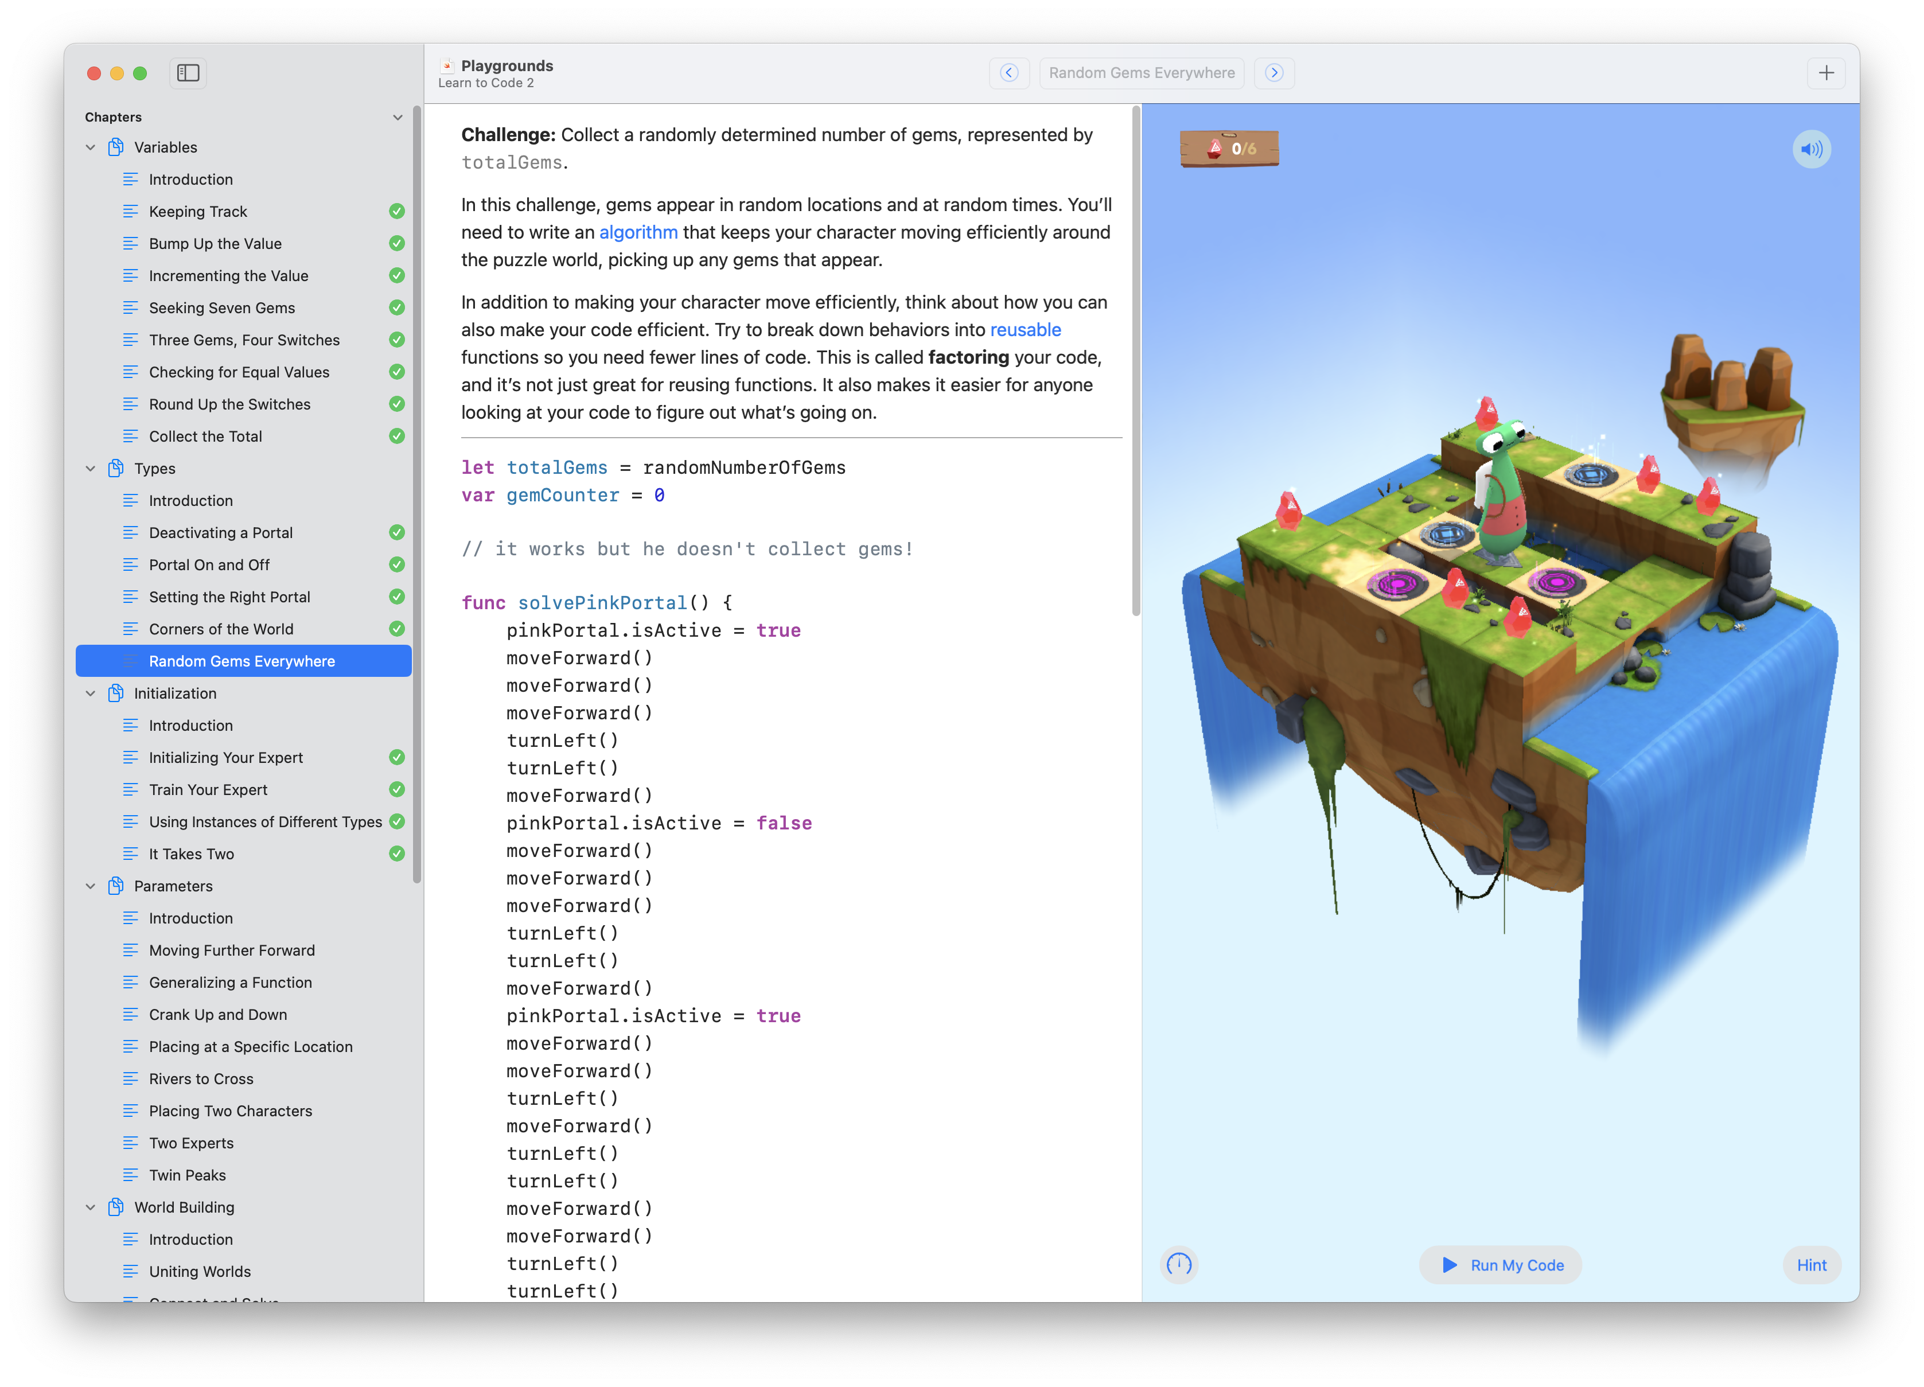Collapse the Types chapter

91,468
